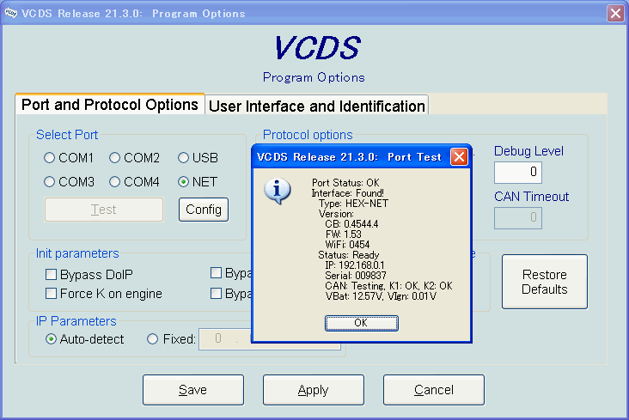Open User Interface and Identification tab
629x420 pixels.
pyautogui.click(x=317, y=107)
